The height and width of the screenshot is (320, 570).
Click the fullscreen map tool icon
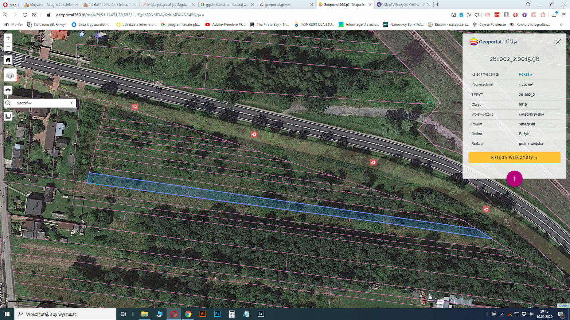8,116
